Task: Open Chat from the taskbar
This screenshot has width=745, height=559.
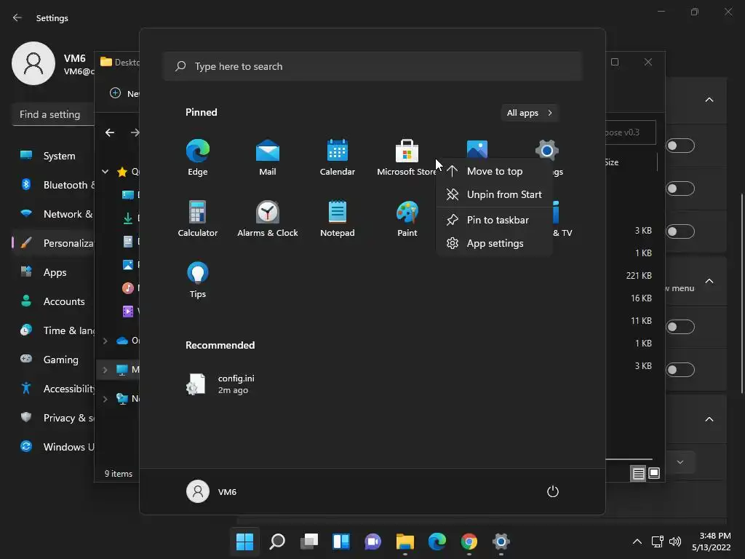Action: tap(373, 542)
